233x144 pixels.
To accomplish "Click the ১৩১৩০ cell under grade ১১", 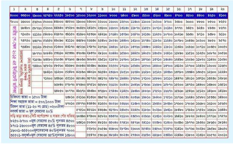I will (x=124, y=28).
